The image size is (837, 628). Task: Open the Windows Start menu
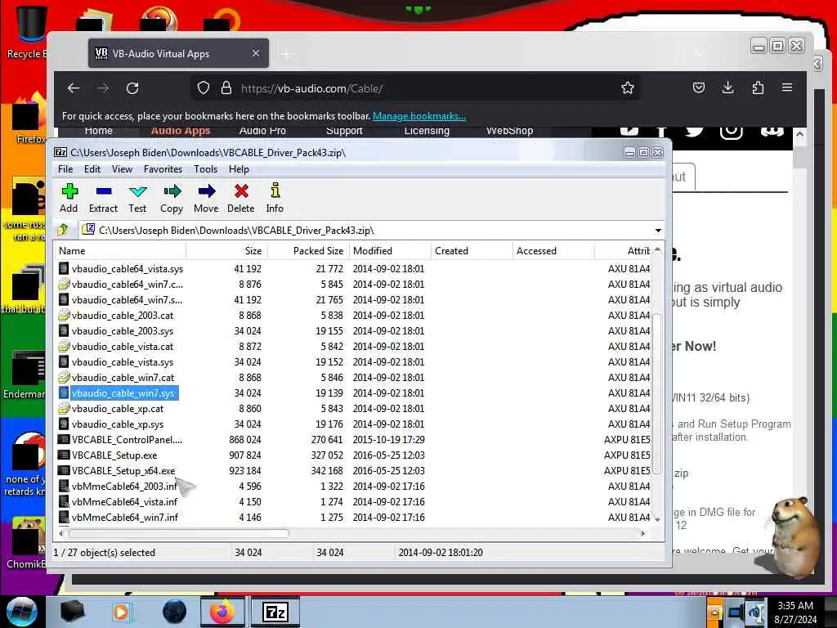(x=22, y=612)
